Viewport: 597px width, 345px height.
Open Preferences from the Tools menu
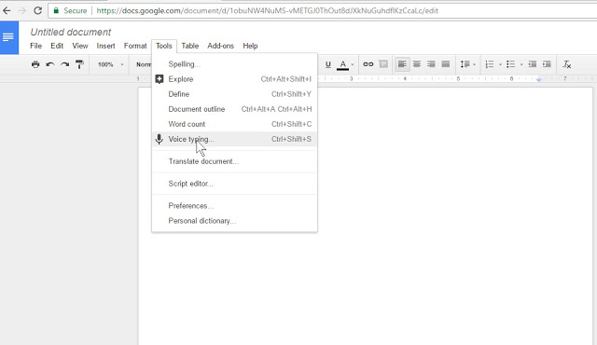tap(234, 206)
